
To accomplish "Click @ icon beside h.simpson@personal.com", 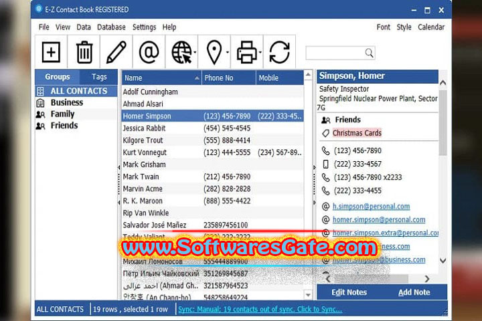I will click(x=325, y=207).
